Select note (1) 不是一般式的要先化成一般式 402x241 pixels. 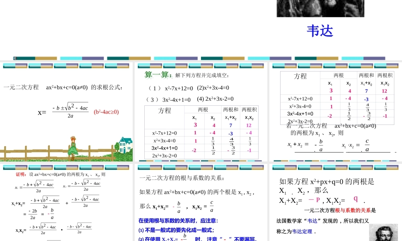pos(176,230)
